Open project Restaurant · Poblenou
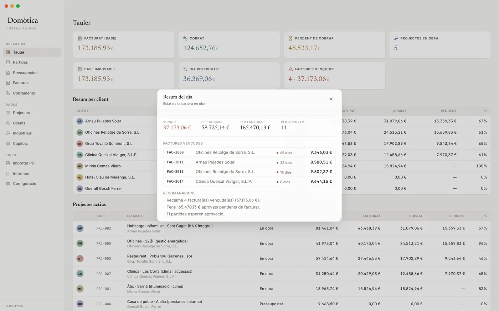This screenshot has width=499, height=311. pyautogui.click(x=282, y=258)
